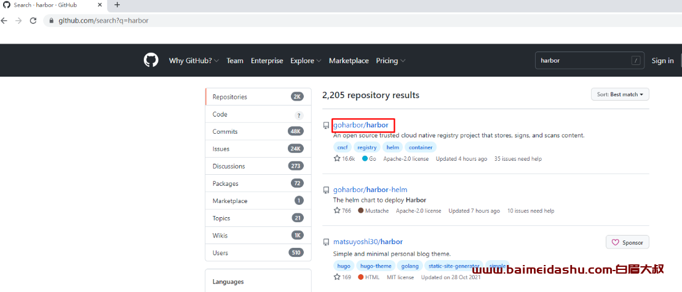Select the Marketplace sidebar filter
This screenshot has height=292, width=682.
coord(258,201)
